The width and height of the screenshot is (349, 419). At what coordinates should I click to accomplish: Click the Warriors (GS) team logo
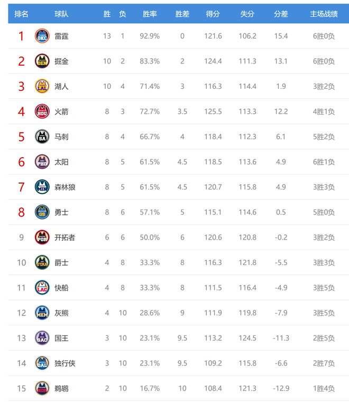coord(42,212)
